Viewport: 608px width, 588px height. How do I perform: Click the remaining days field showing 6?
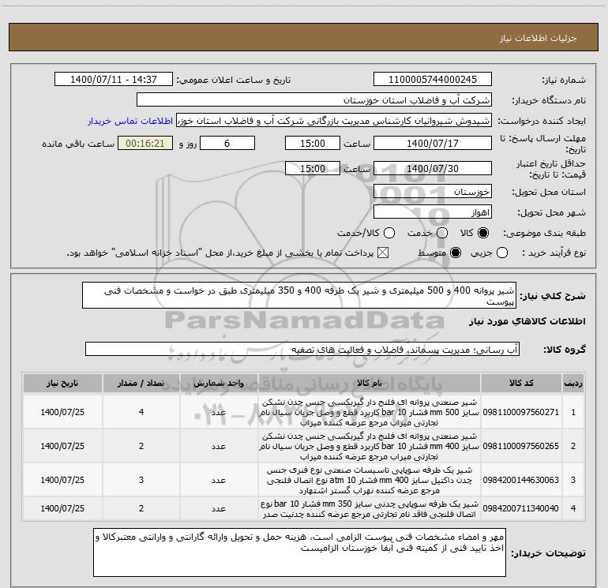(227, 143)
